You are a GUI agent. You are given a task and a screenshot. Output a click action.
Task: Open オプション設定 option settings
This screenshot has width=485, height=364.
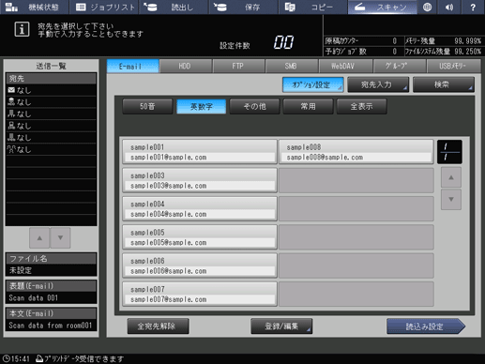(312, 84)
